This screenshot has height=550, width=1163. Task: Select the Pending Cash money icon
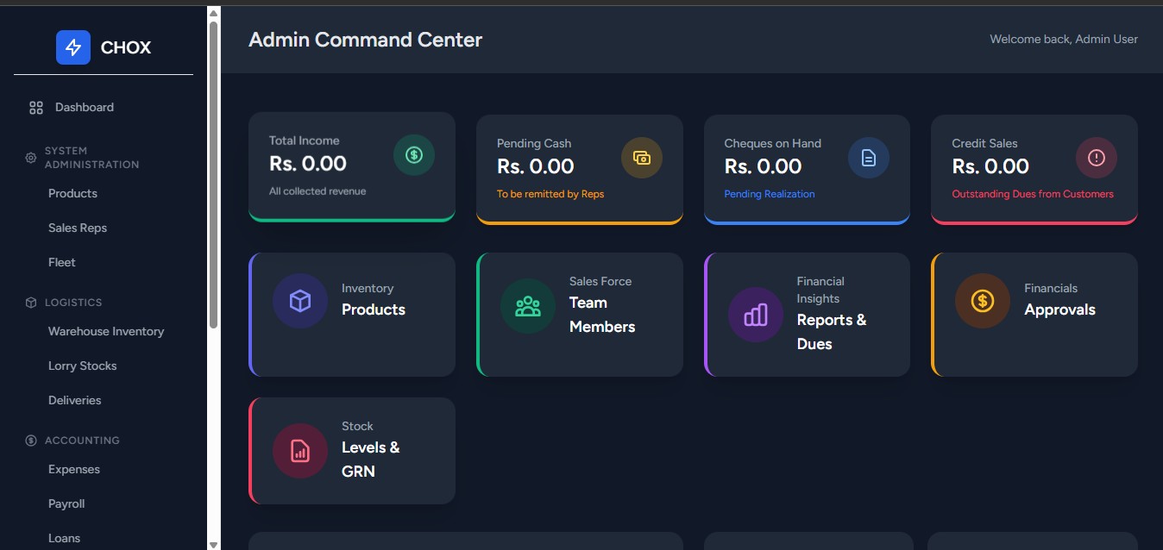tap(641, 158)
